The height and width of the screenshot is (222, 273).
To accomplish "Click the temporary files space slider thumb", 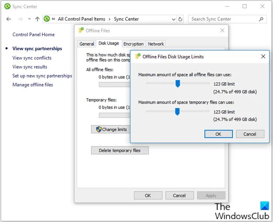I will pos(177,112).
